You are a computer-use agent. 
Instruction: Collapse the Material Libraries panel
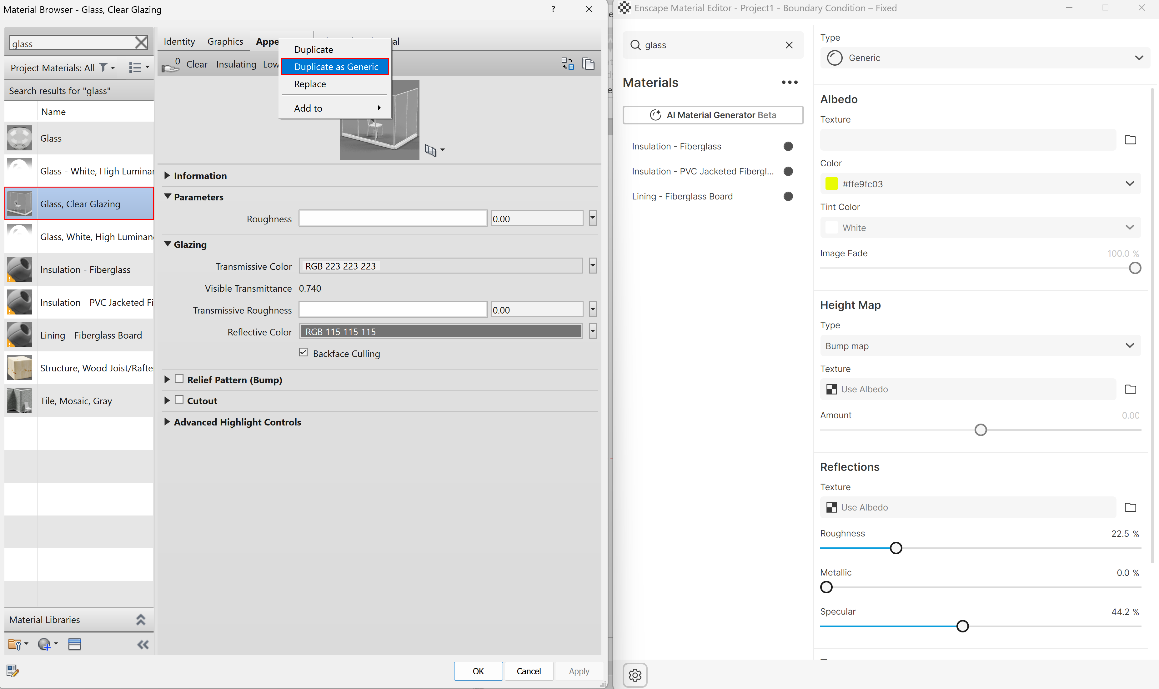[141, 619]
